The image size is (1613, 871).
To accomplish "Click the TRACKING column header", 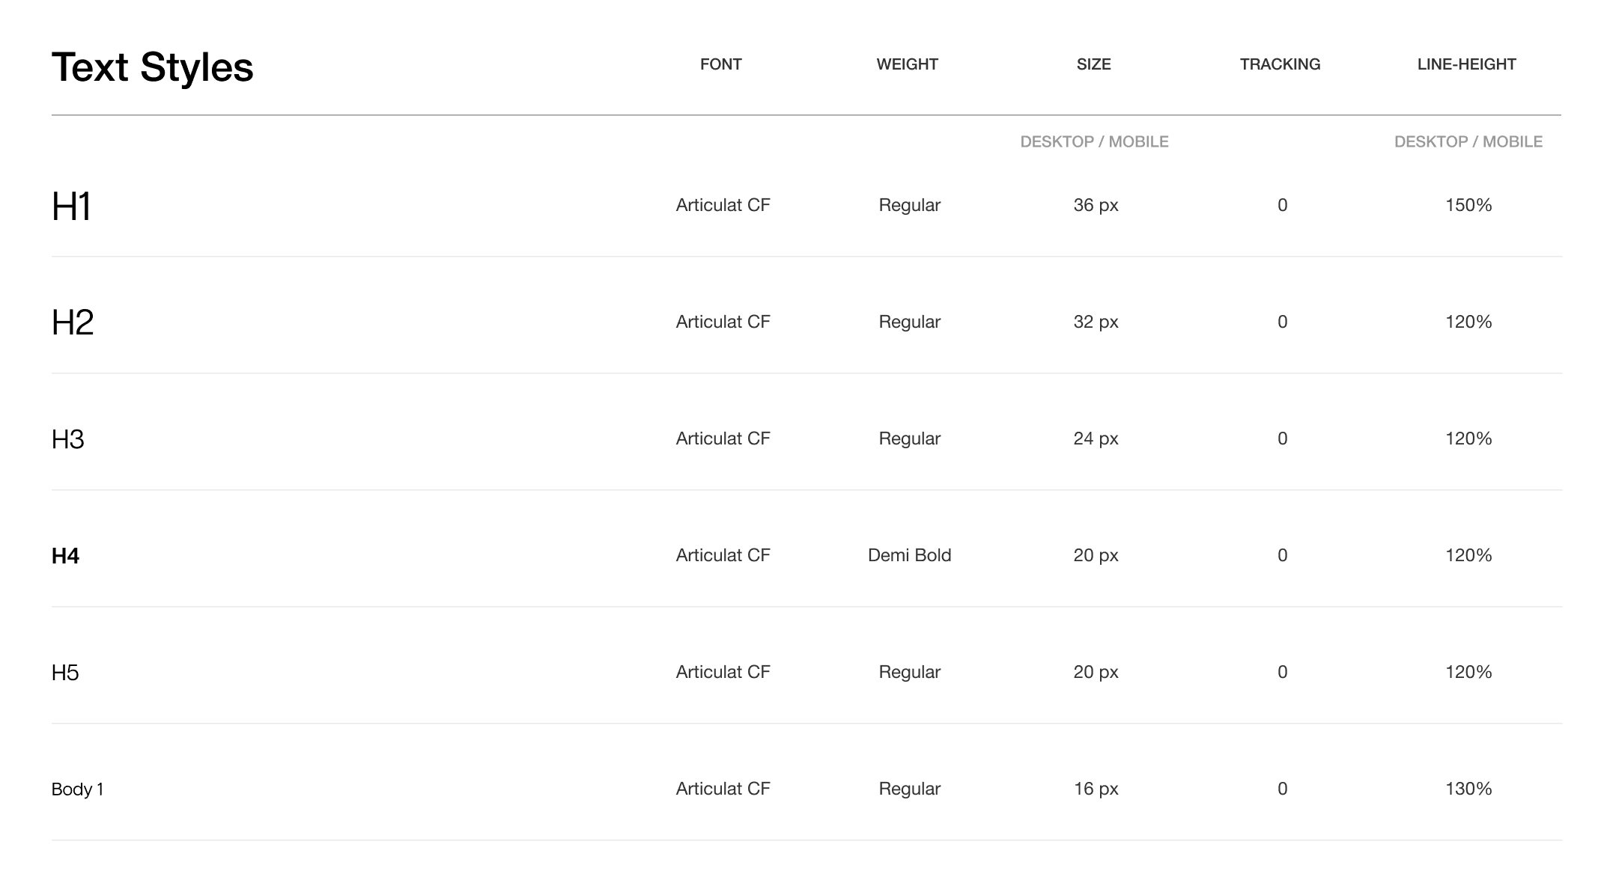I will [1280, 64].
